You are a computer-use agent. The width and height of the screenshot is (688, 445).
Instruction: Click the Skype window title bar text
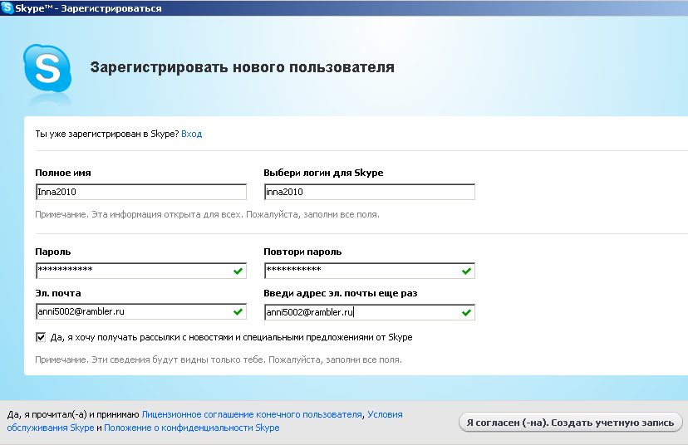pos(88,7)
